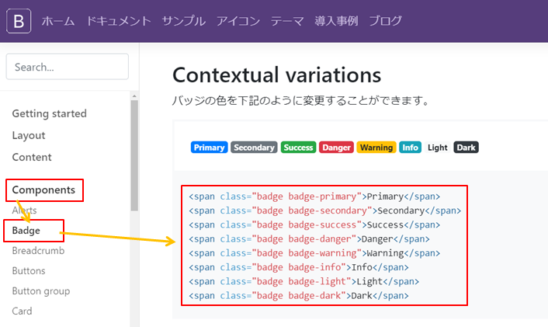548x327 pixels.
Task: Expand the Content sidebar section
Action: (x=32, y=157)
